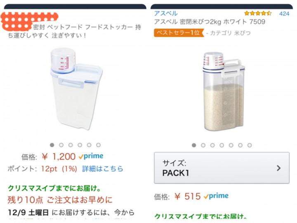Expand the サイズ PACK1 selector
Viewport: 297px width, 223px height.
tap(222, 168)
